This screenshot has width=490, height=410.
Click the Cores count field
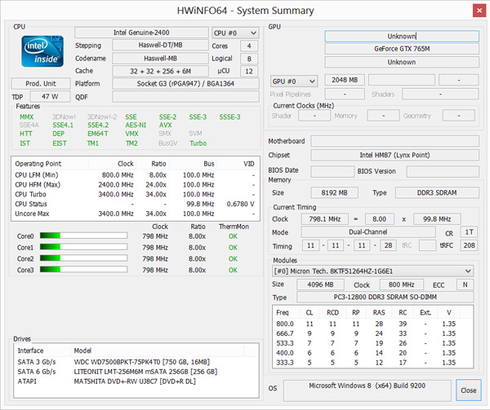[249, 46]
